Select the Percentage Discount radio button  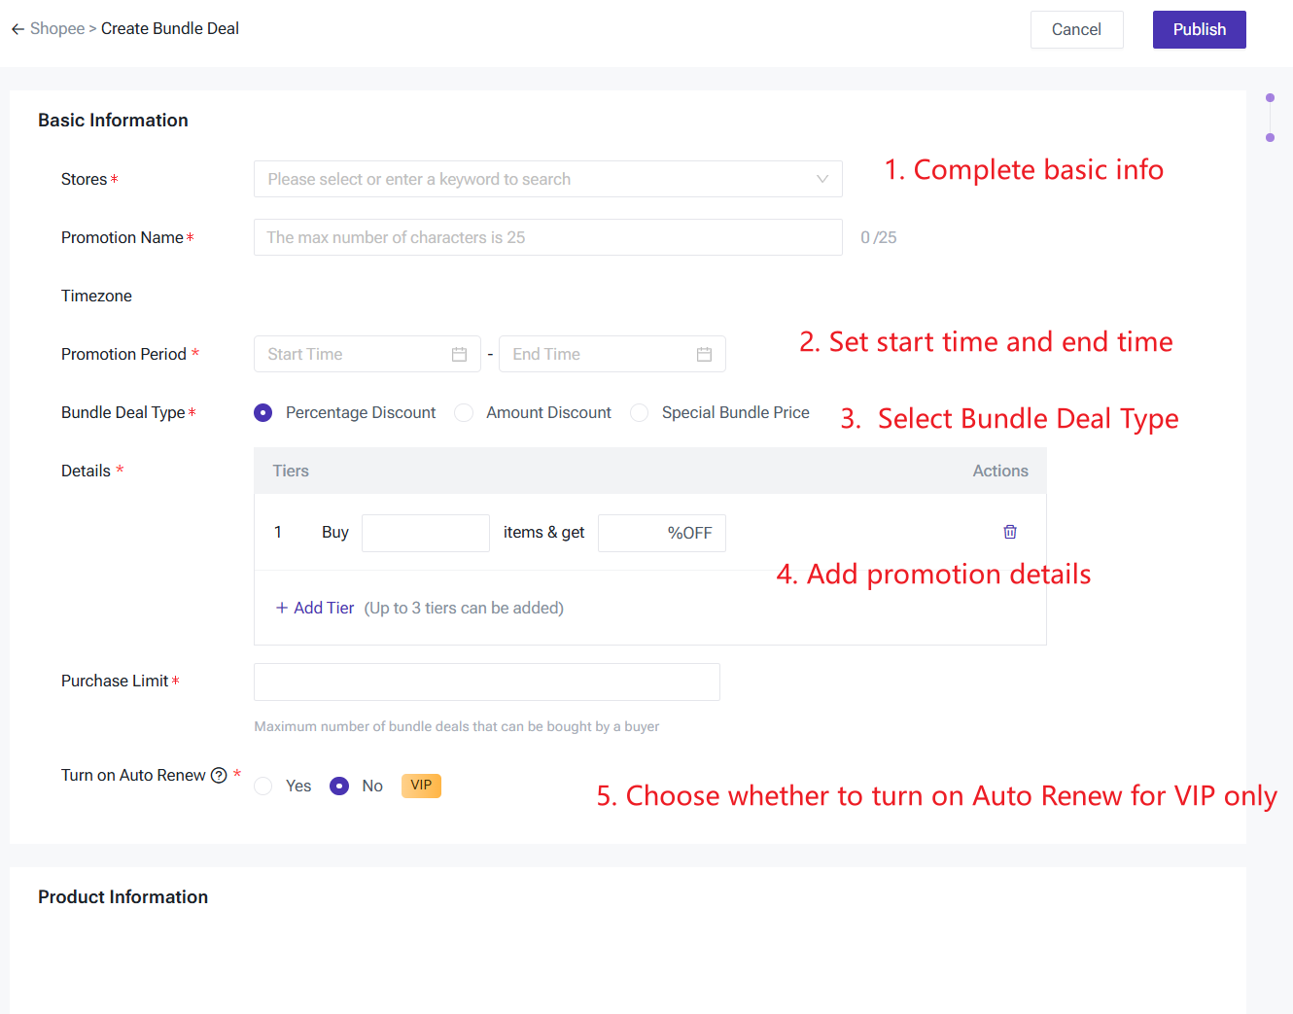pyautogui.click(x=263, y=413)
